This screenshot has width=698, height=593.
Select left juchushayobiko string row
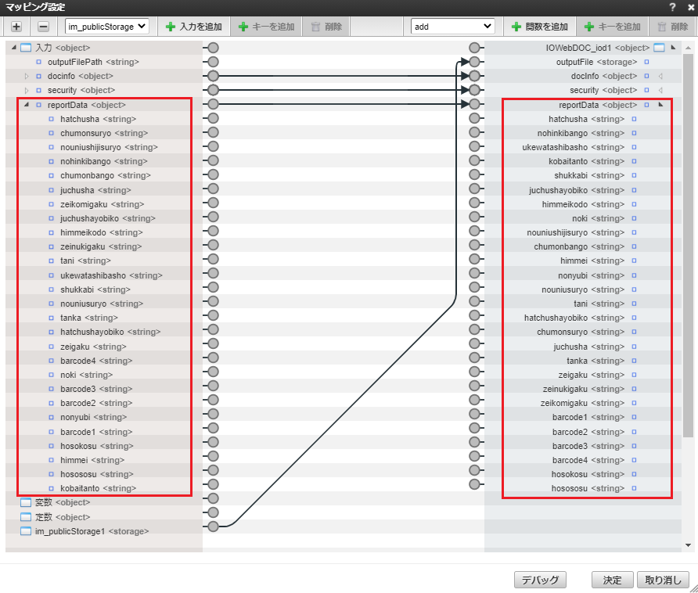[x=104, y=218]
